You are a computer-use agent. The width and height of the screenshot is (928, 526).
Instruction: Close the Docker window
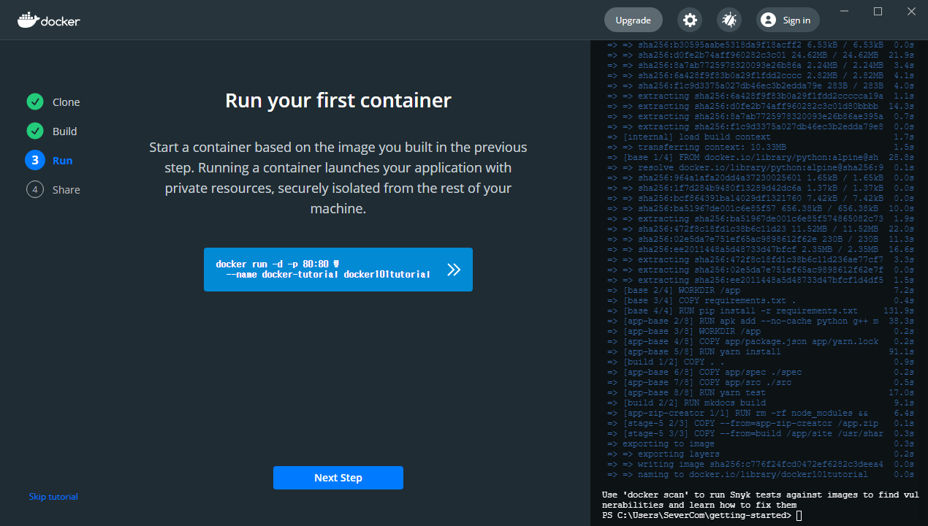pos(911,11)
